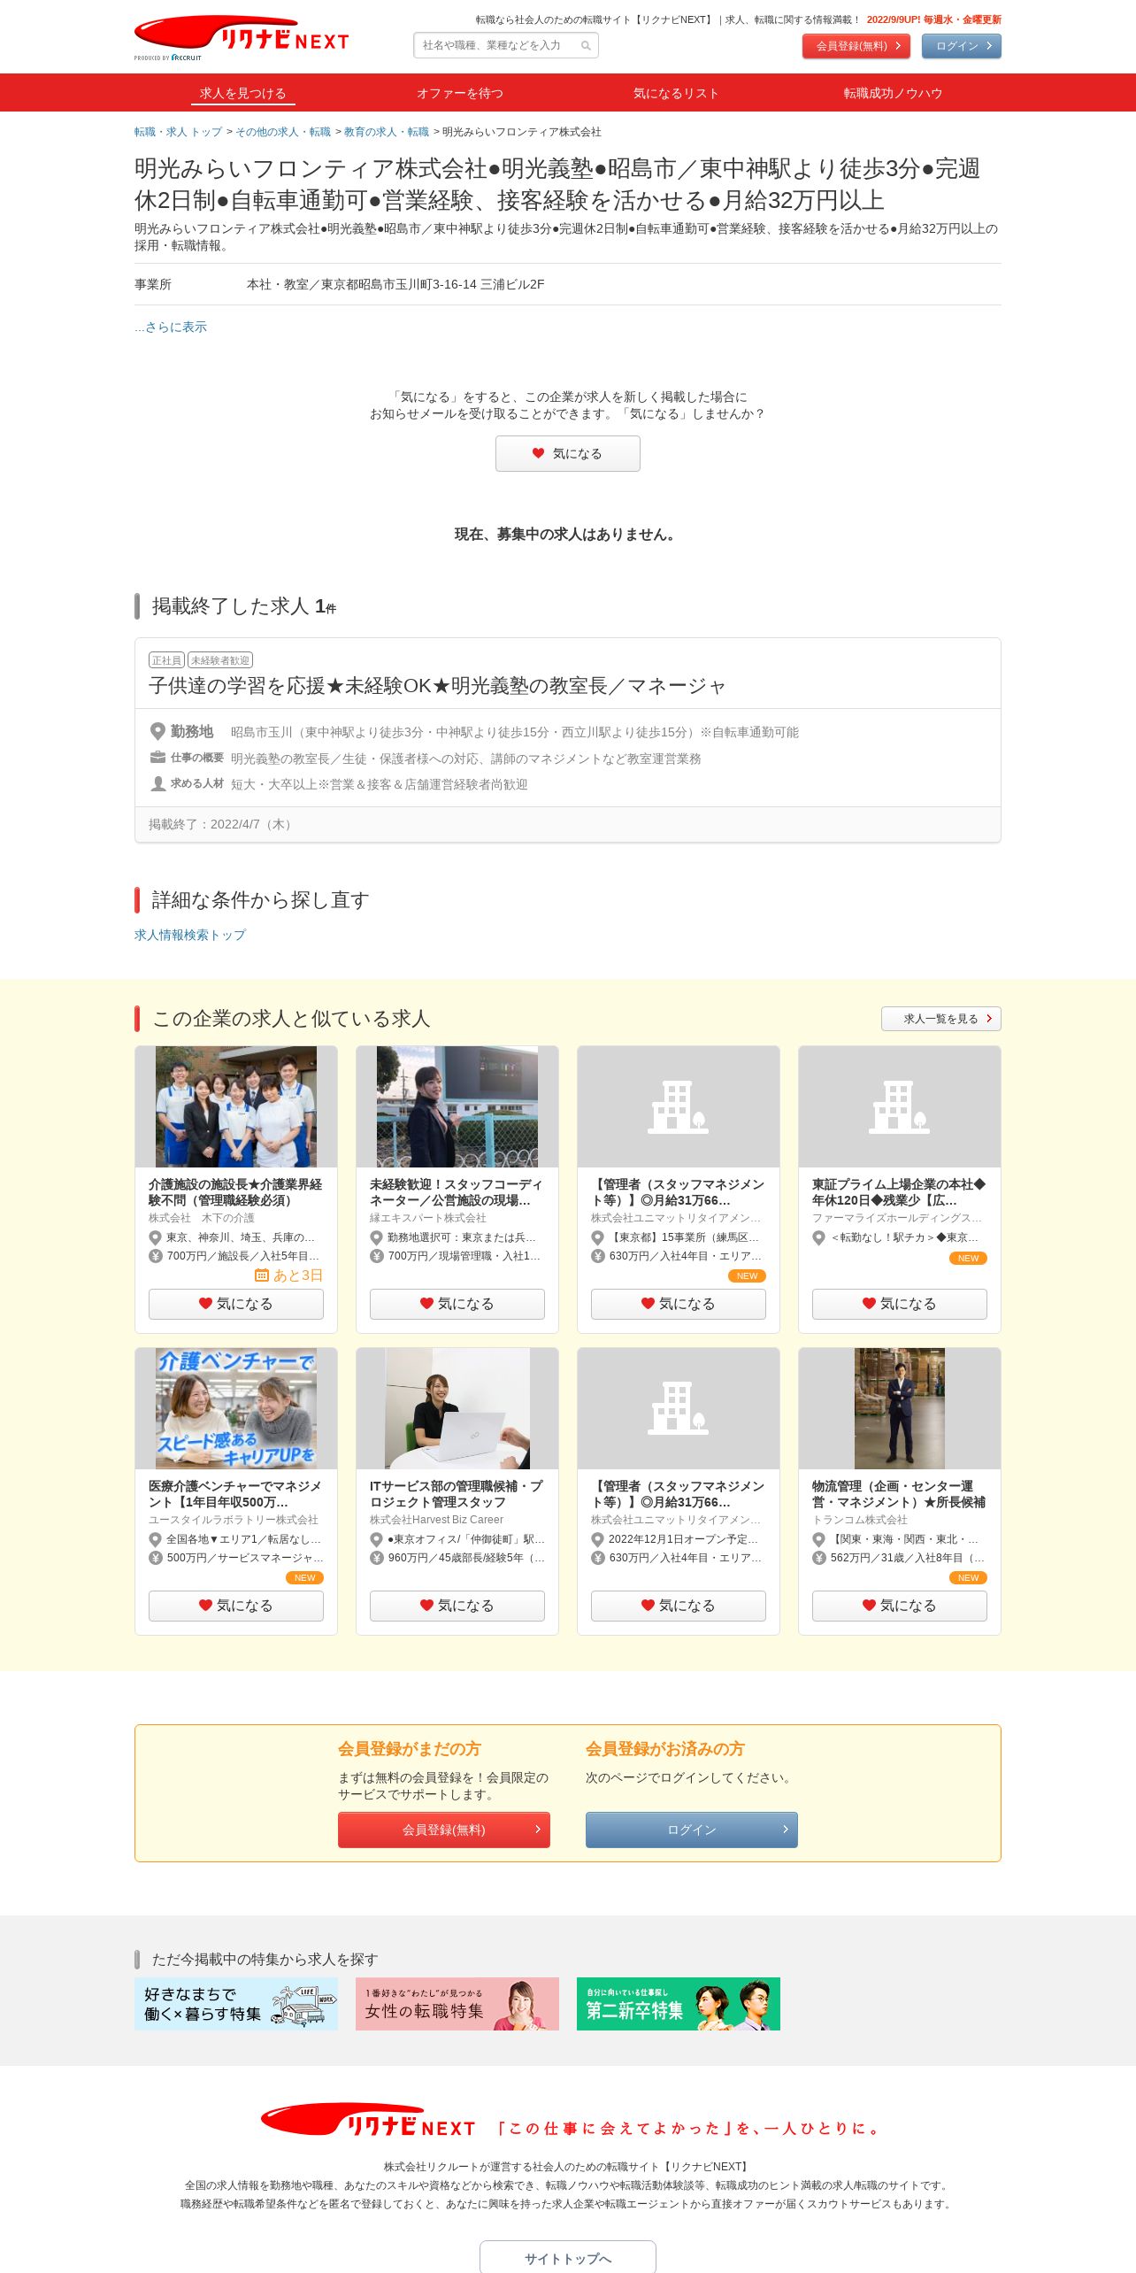Click the calendar icon next to あと3日

[x=261, y=1275]
